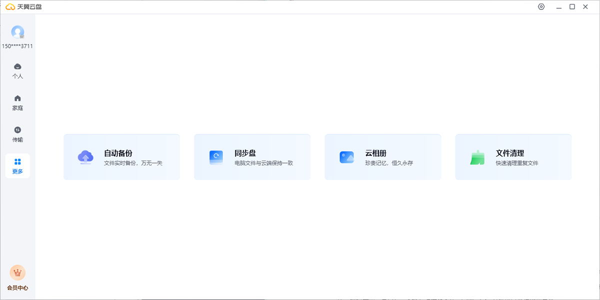Image resolution: width=600 pixels, height=300 pixels.
Task: Click the user avatar image
Action: tap(17, 32)
